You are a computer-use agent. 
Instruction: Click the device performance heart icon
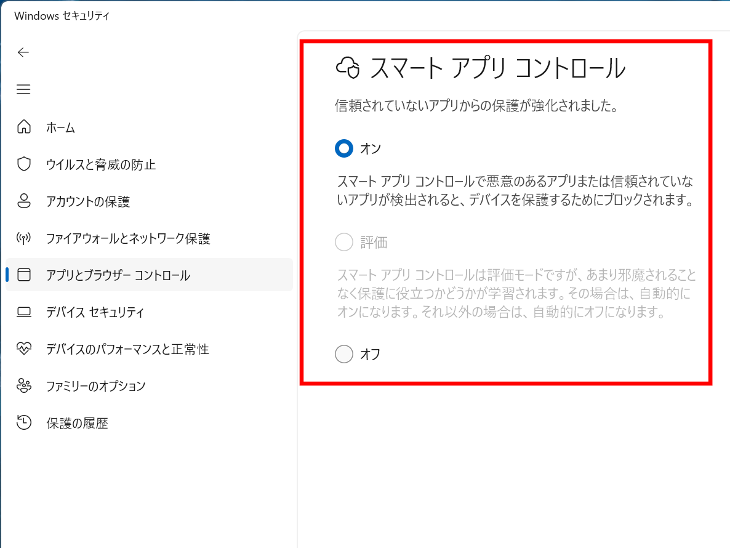coord(24,349)
